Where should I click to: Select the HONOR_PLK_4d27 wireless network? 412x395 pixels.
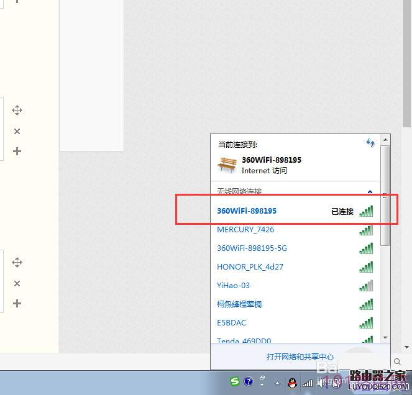click(295, 267)
